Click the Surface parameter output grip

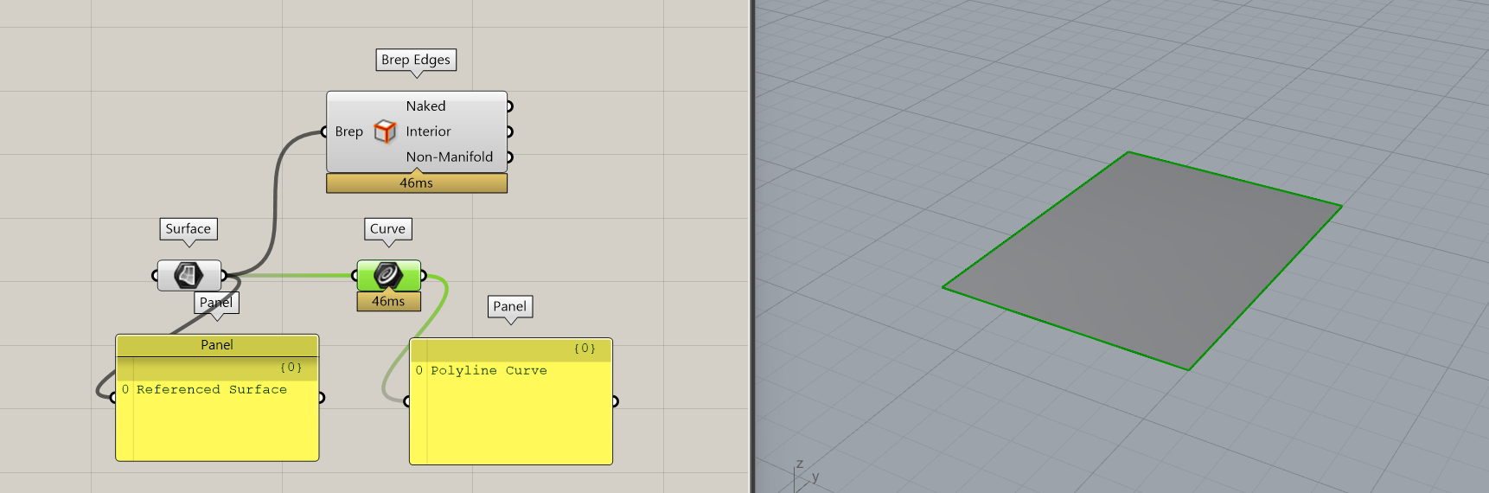224,276
